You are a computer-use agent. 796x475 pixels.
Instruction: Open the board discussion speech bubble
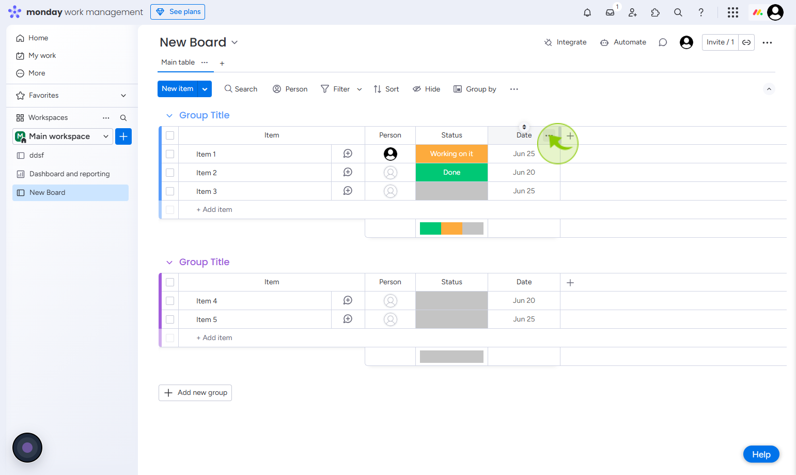663,42
